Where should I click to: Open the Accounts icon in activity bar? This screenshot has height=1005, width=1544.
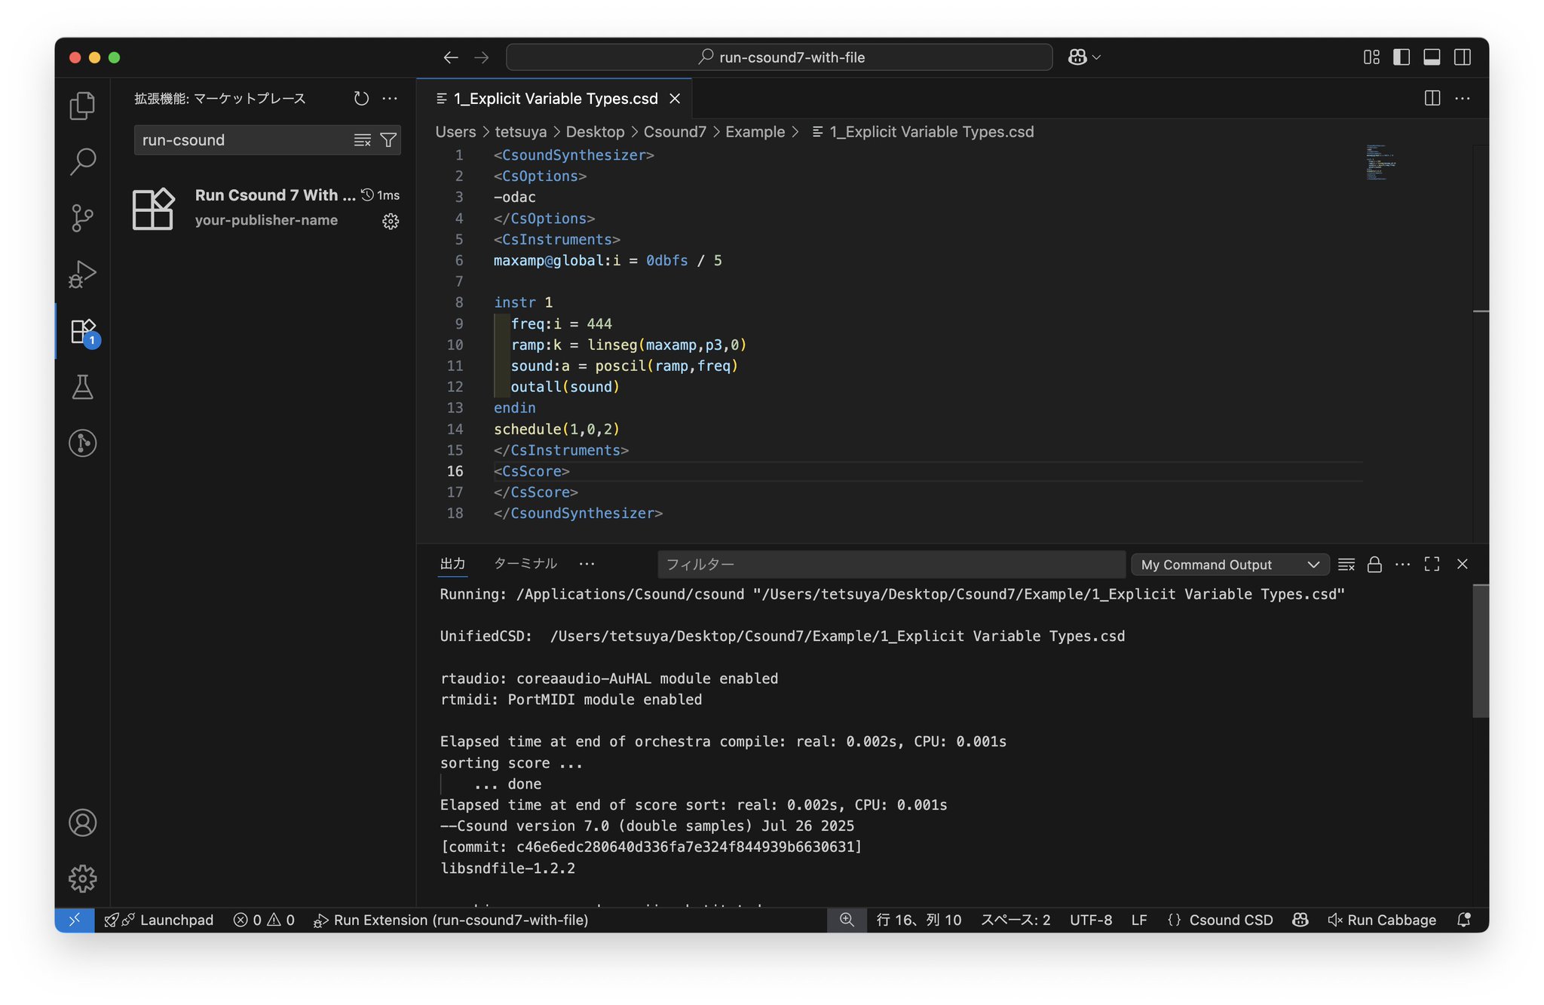pos(82,823)
